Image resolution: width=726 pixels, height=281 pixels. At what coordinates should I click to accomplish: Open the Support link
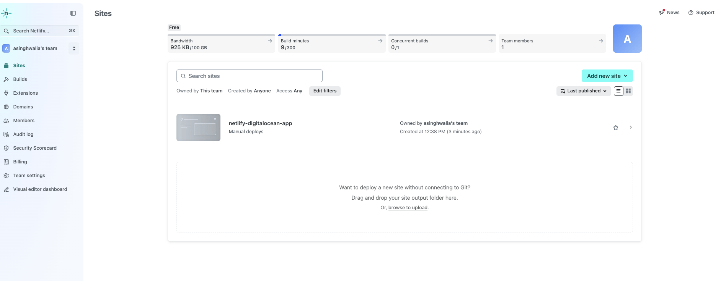pos(701,13)
